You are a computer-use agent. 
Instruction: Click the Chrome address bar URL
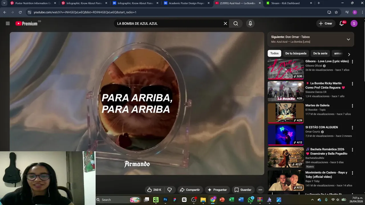pos(85,12)
